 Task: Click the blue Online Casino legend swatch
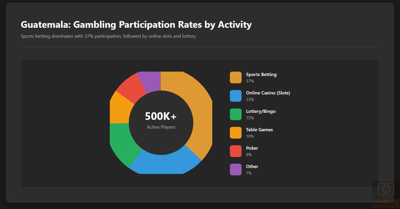[235, 96]
